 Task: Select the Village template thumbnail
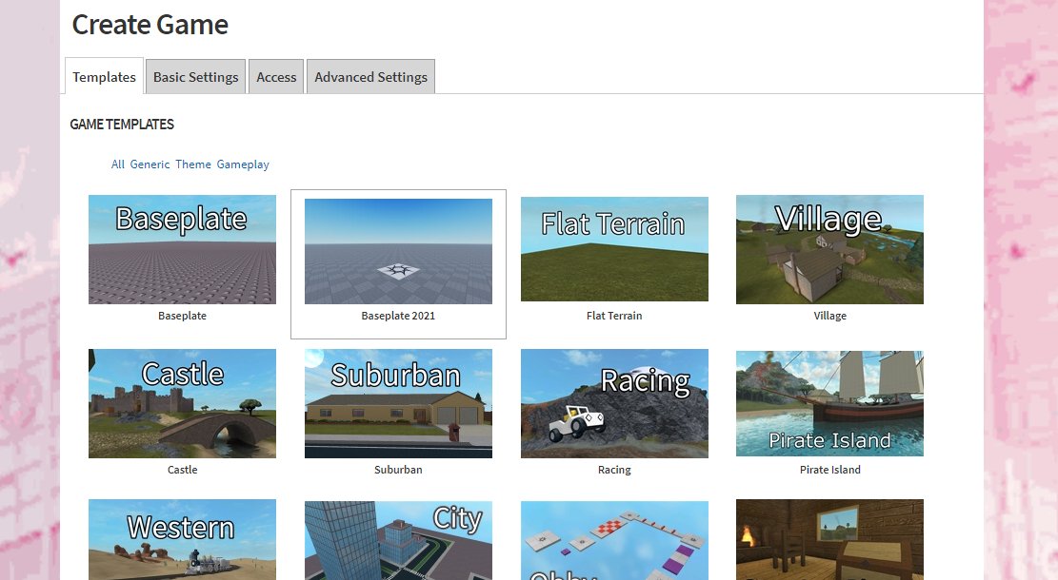click(x=829, y=249)
